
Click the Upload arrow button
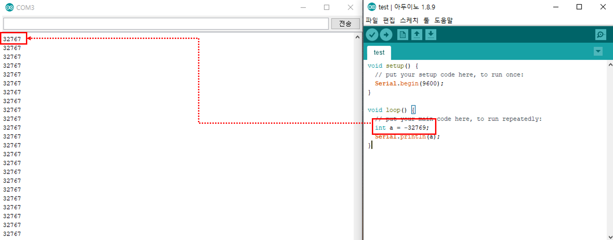tap(386, 35)
